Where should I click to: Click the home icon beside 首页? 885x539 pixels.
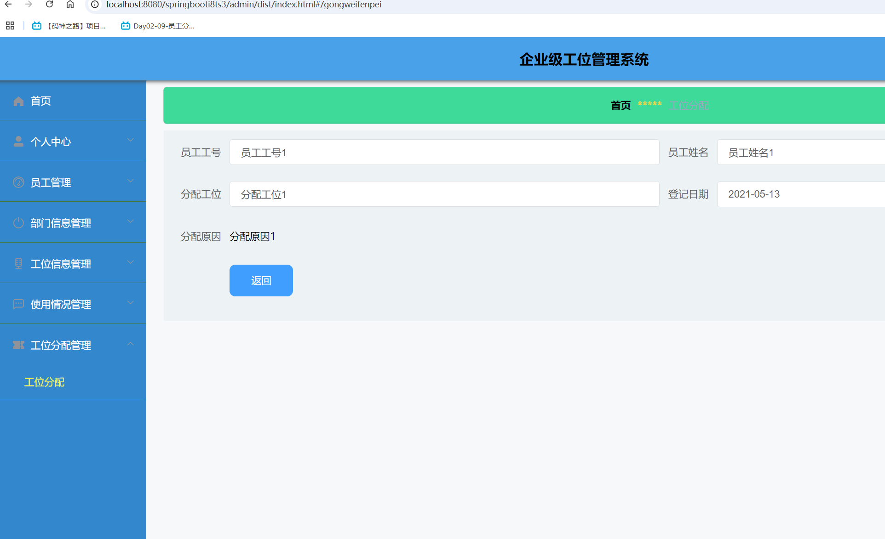tap(18, 101)
